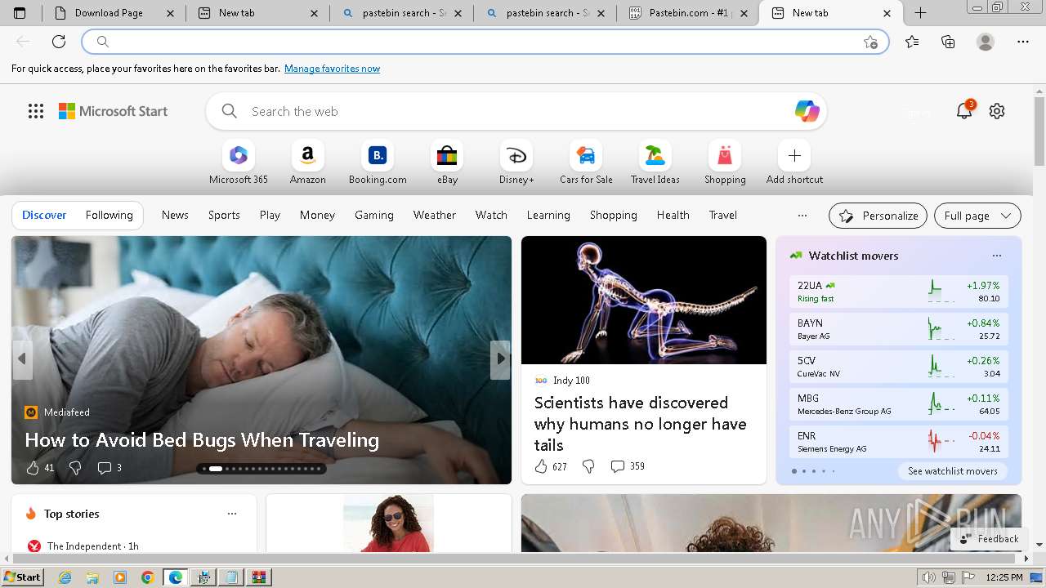Switch to the Discover feed
Viewport: 1046px width, 588px height.
[44, 216]
